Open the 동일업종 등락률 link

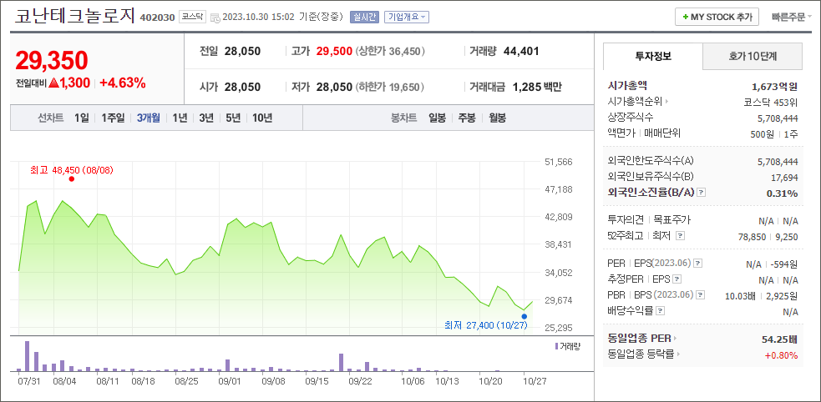pyautogui.click(x=641, y=354)
